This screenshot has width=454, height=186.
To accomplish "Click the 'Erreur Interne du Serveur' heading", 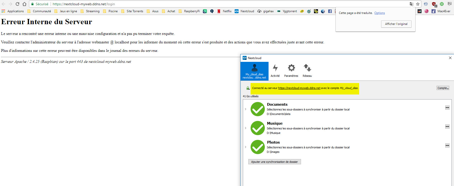I will coord(47,22).
